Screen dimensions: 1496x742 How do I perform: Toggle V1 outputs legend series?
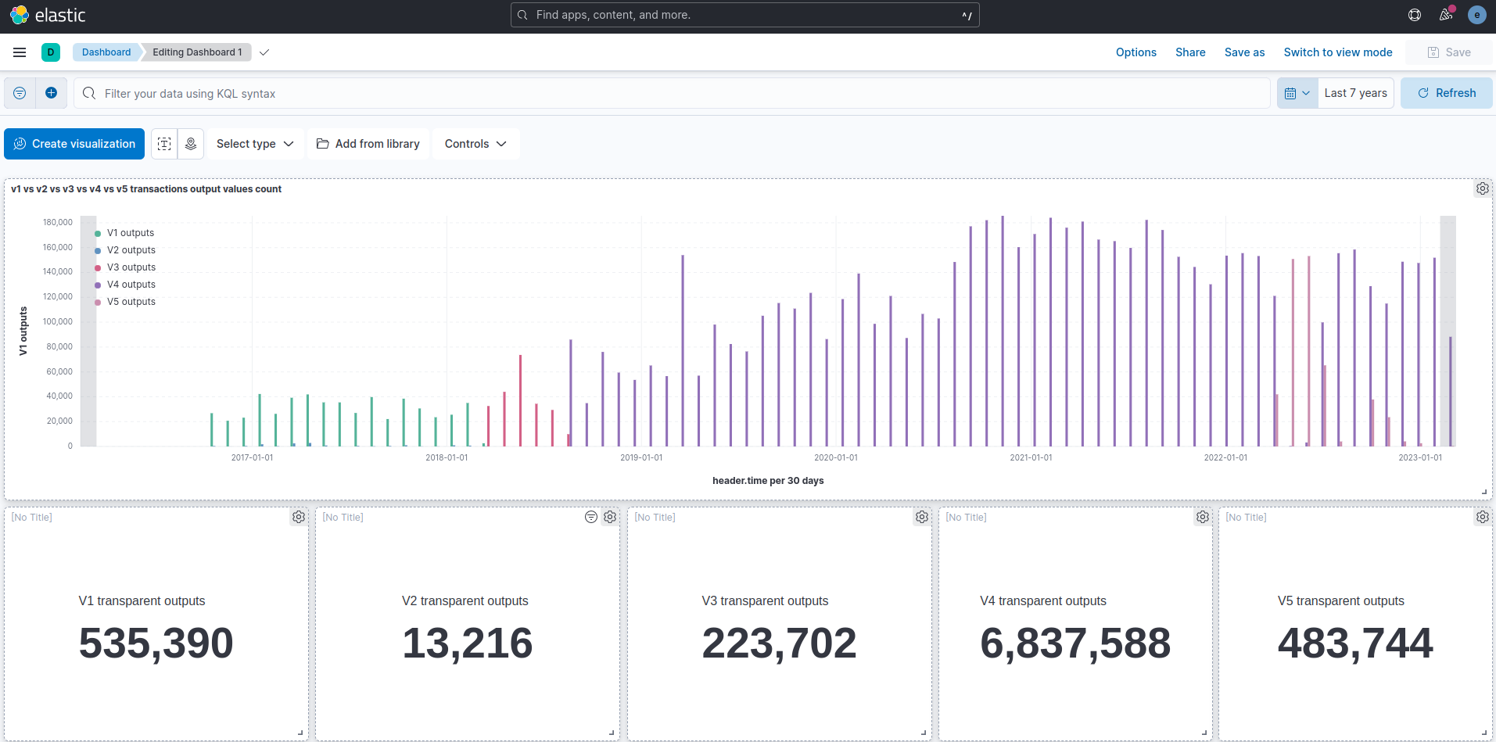(130, 233)
